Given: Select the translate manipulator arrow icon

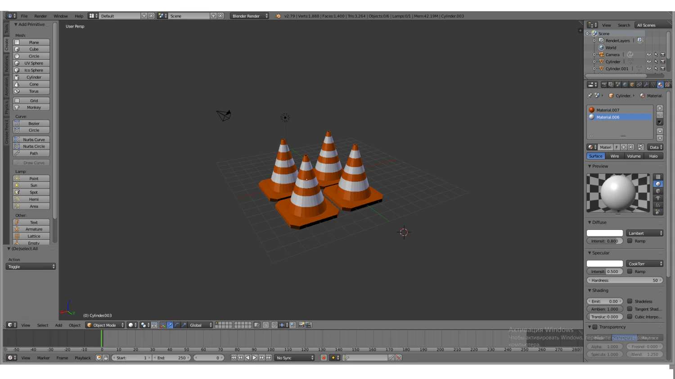Looking at the screenshot, I should tap(170, 325).
